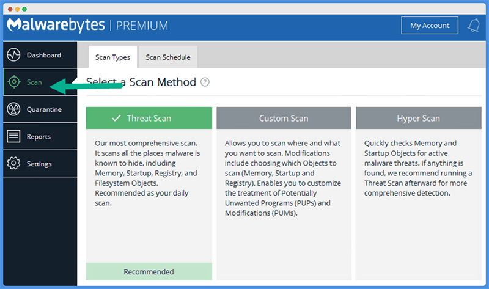
Task: Click the Quarantine radiation icon
Action: click(13, 109)
